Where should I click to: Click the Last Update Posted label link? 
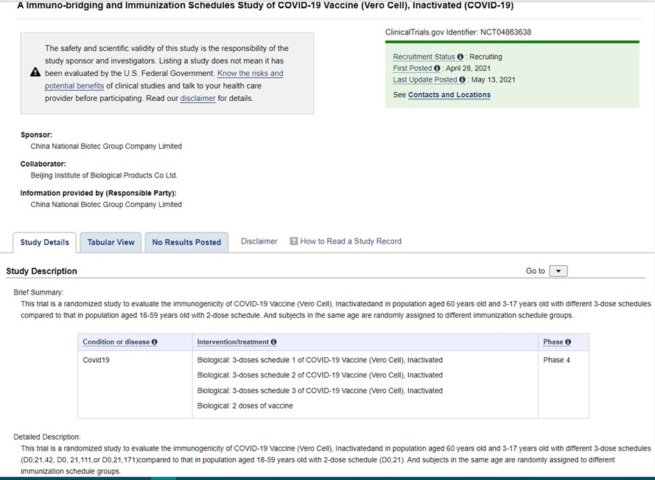[x=425, y=80]
